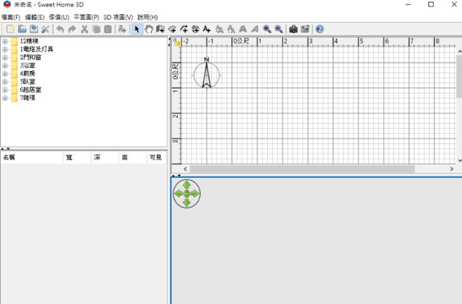Screen dimensions: 462x304
Task: Expand the 1電燈及灯具 catalog folder
Action: point(4,50)
